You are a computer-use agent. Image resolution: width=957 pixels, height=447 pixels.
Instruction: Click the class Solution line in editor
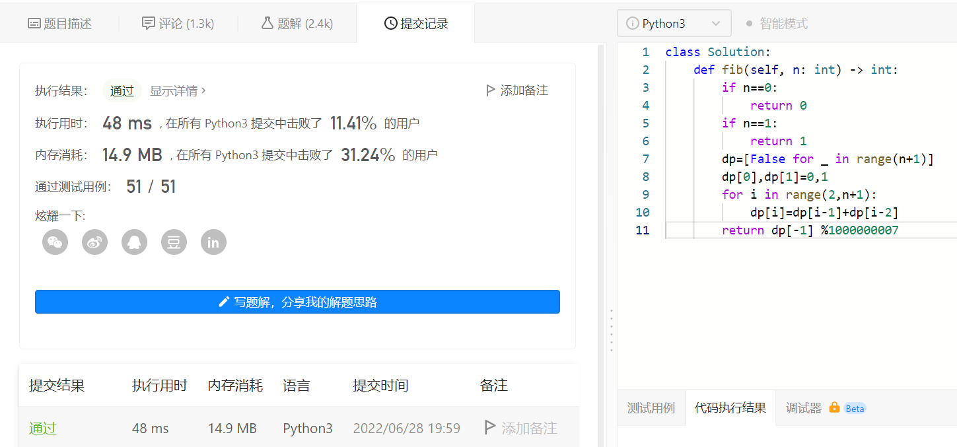coord(718,52)
